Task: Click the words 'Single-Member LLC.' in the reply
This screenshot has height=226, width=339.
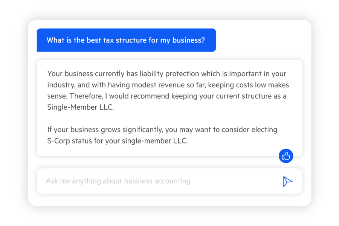Action: click(x=81, y=107)
